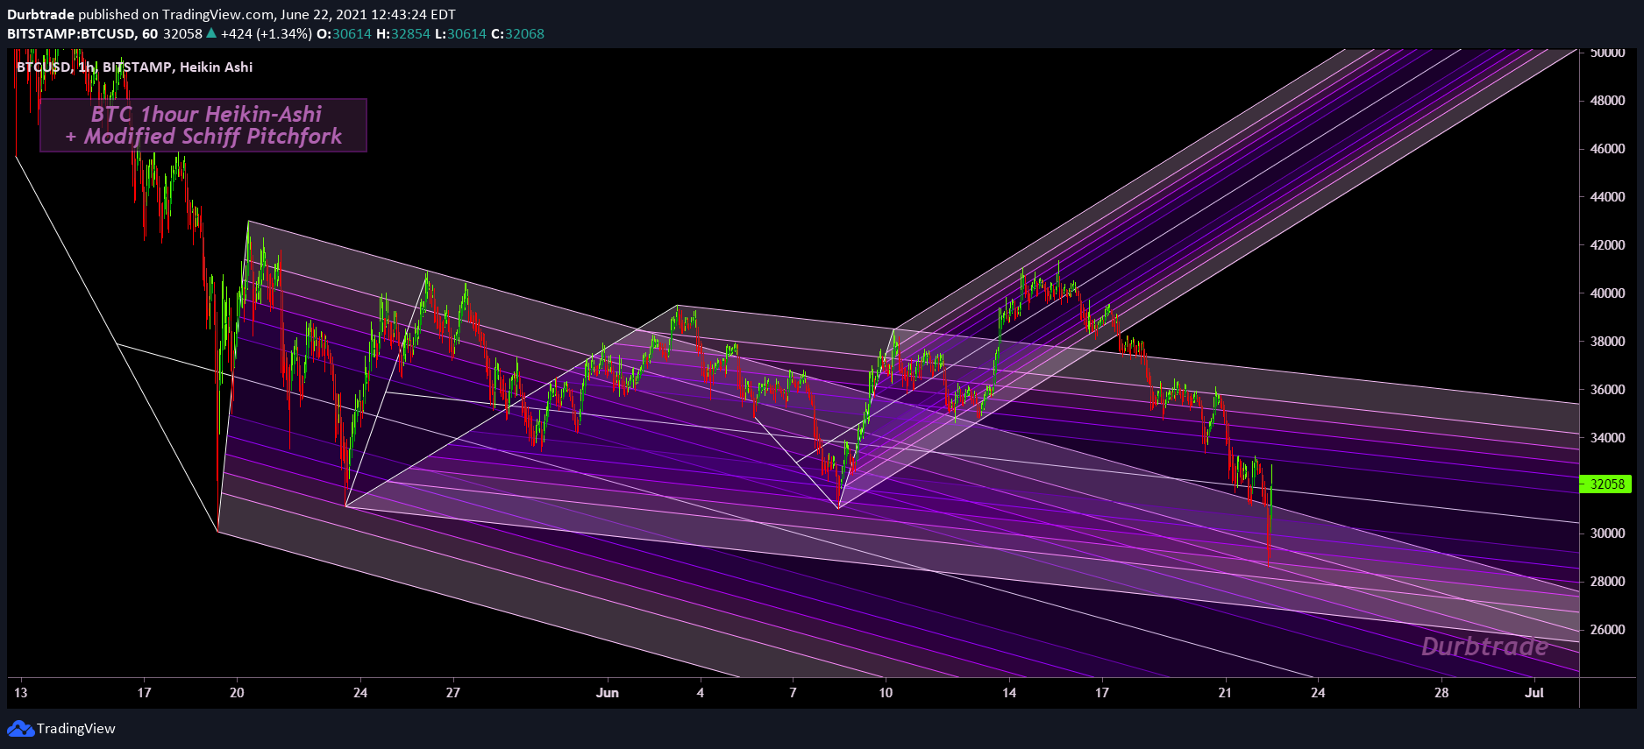Click the date label 10 on time axis
Image resolution: width=1644 pixels, height=749 pixels.
(886, 693)
